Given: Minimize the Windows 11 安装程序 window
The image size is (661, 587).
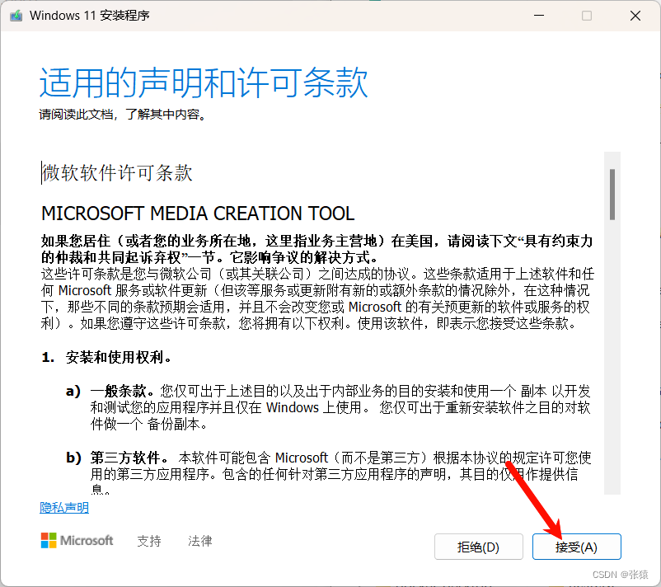Looking at the screenshot, I should (x=539, y=16).
